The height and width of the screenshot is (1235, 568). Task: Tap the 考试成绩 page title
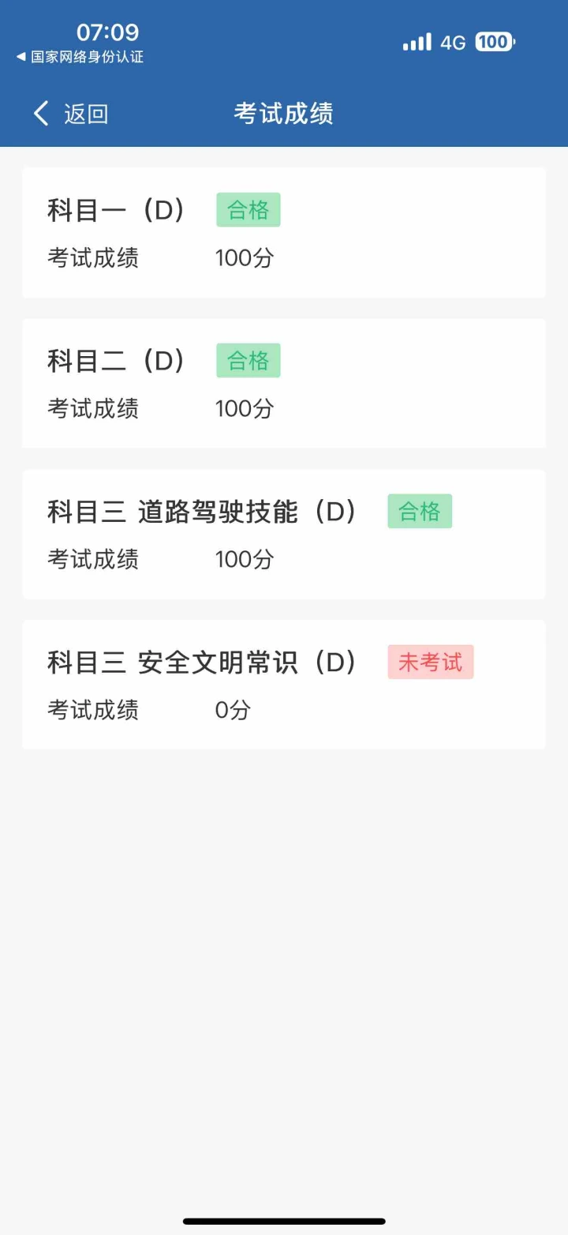283,114
